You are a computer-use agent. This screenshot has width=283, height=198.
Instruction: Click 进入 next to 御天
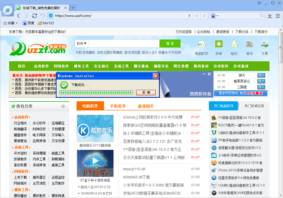[x=261, y=75]
